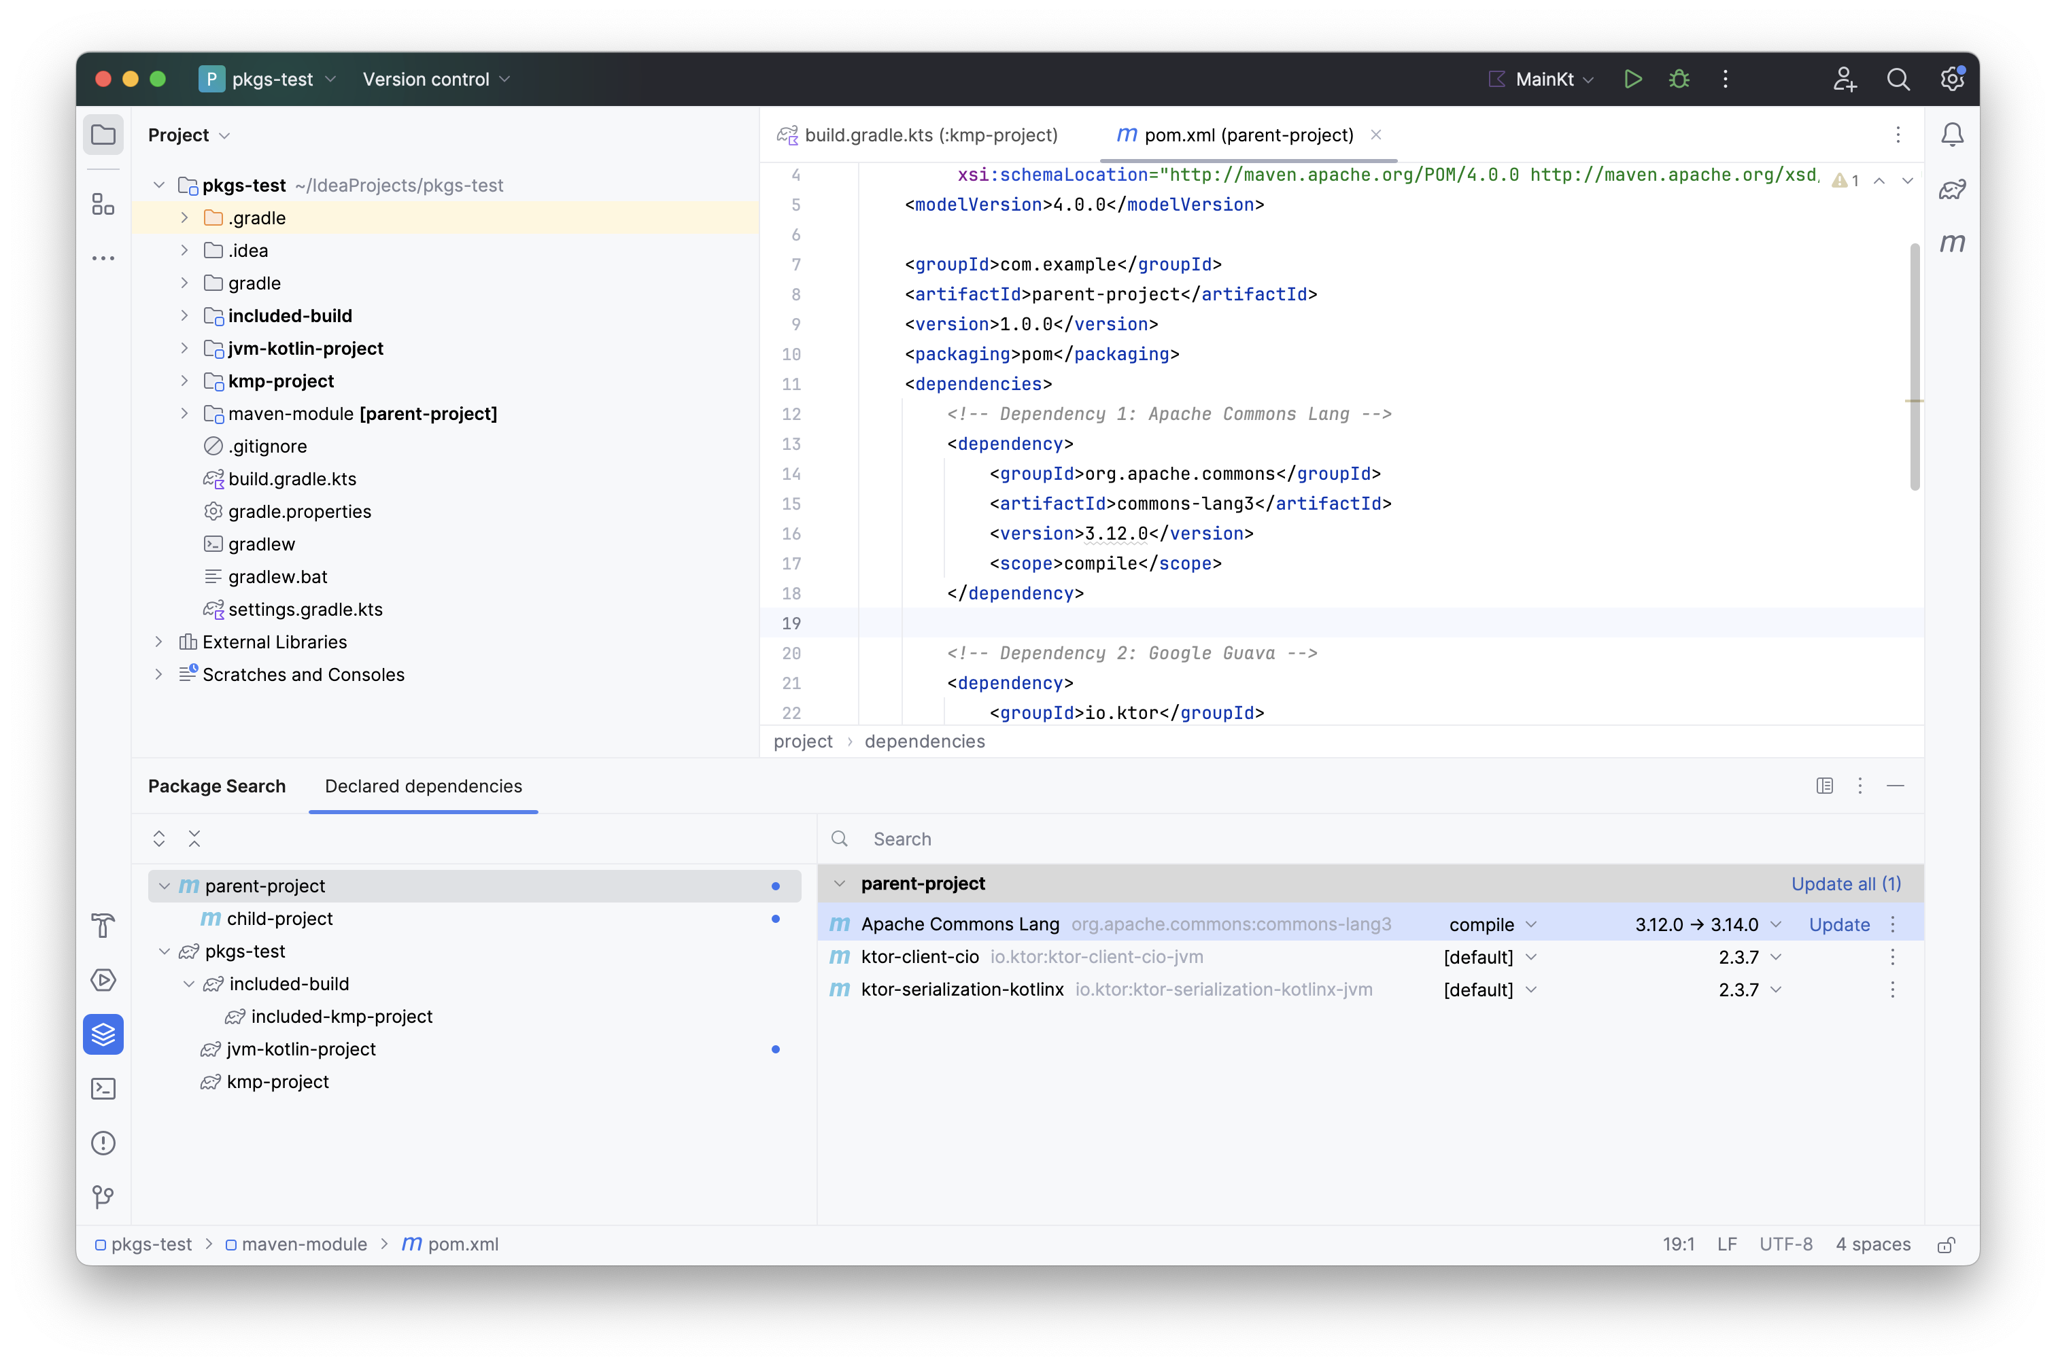Open the Git branch tool window

103,1196
